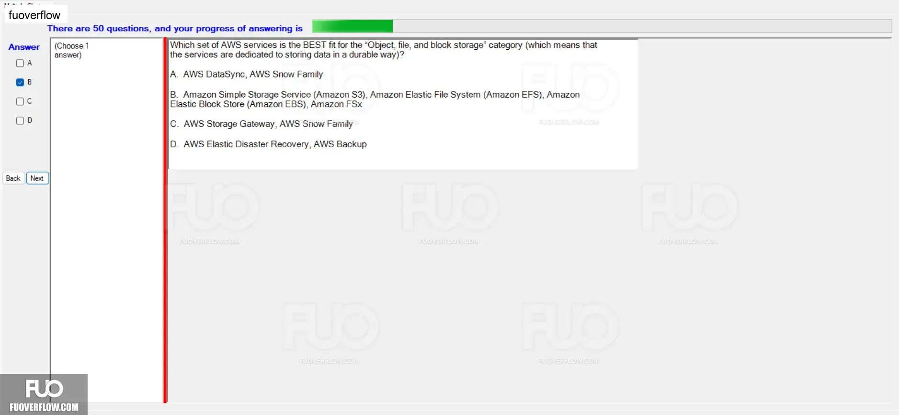Click the green answering progress bar

(602, 26)
